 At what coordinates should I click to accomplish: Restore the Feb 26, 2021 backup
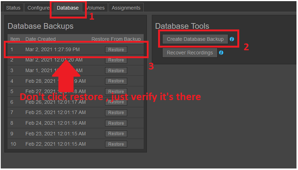click(116, 102)
